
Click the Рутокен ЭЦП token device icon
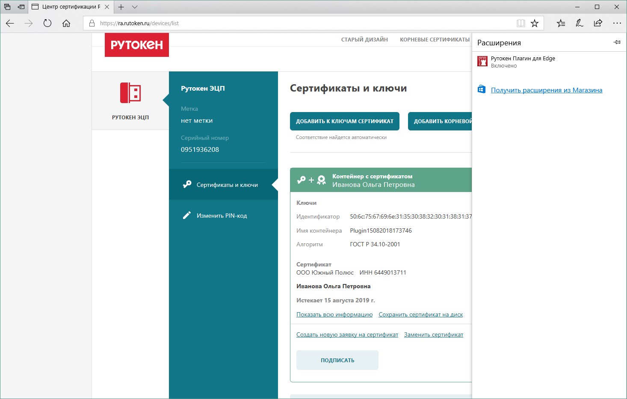tap(130, 93)
